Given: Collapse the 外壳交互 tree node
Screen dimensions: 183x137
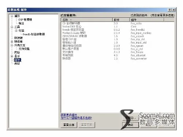Looking at the screenshot, I should coord(12,45).
